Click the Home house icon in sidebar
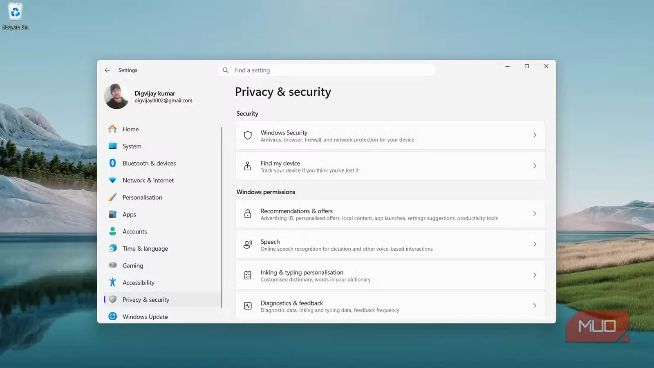 112,129
